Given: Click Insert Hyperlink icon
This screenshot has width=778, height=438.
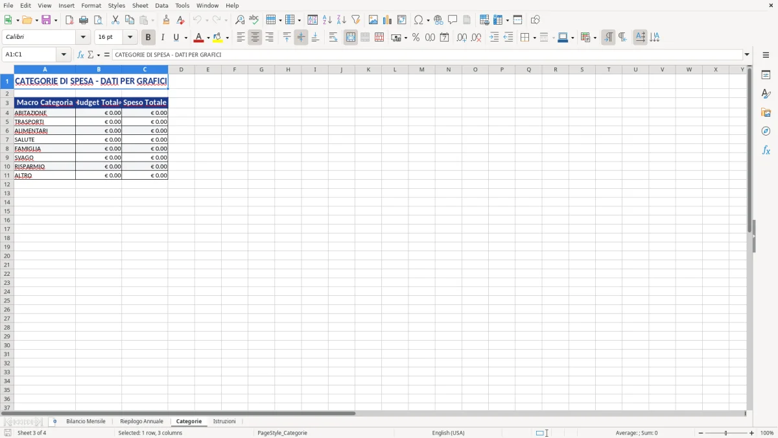Looking at the screenshot, I should click(439, 20).
